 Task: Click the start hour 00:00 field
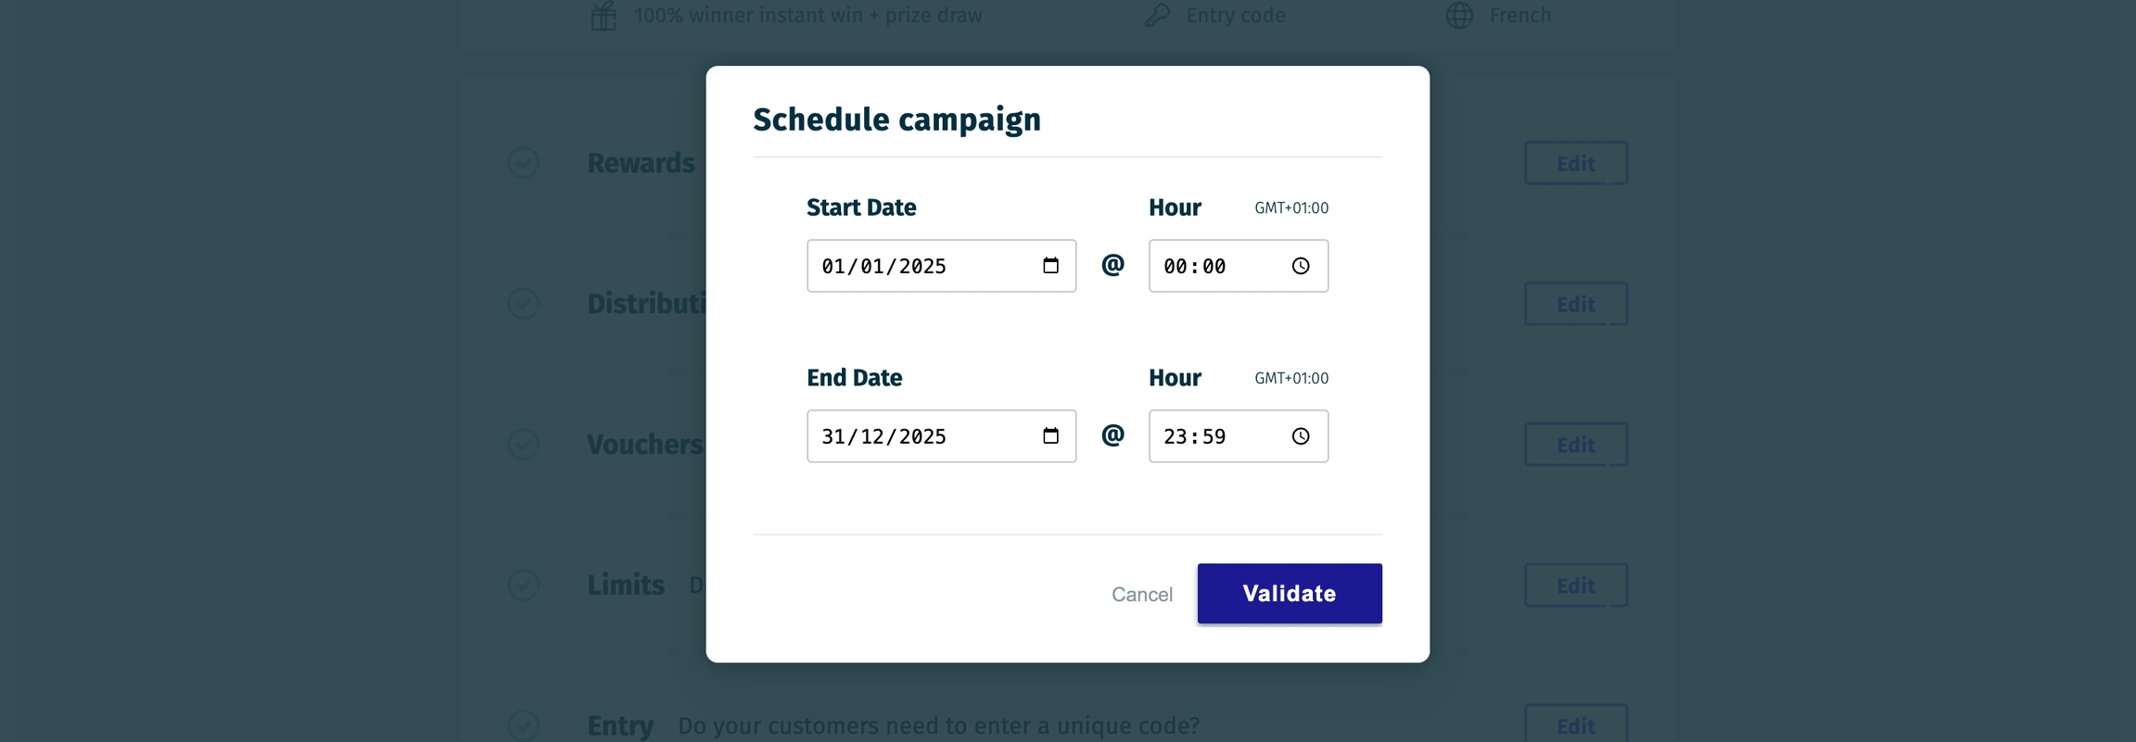click(1214, 267)
